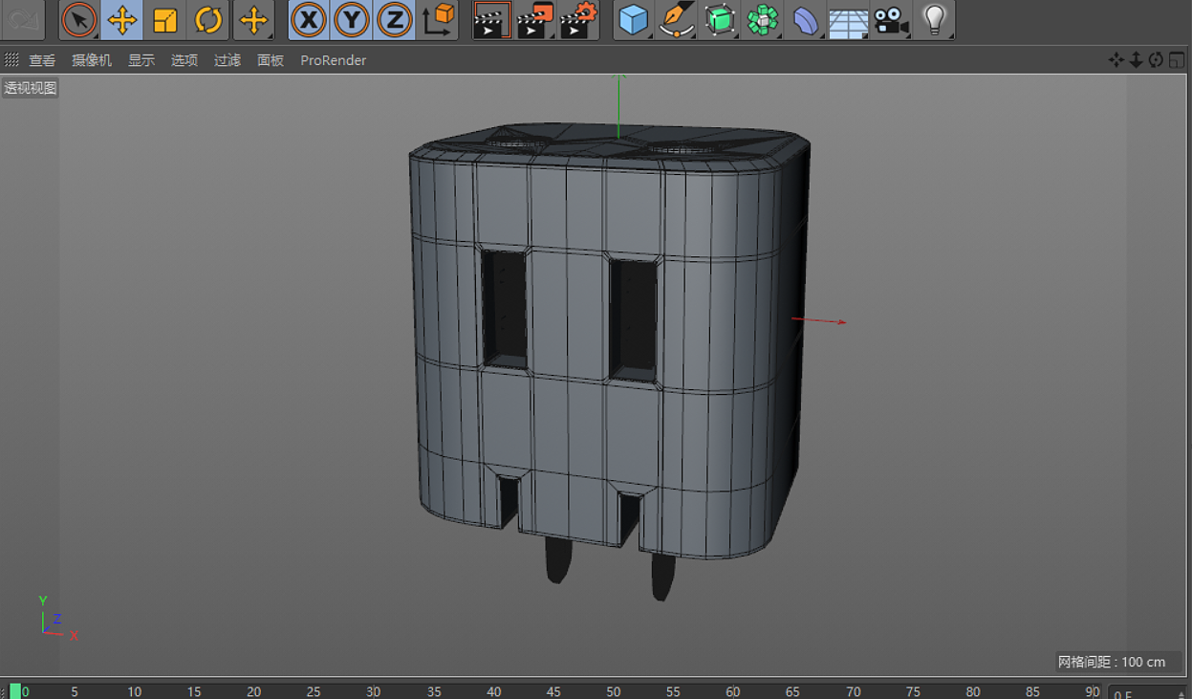Image resolution: width=1192 pixels, height=699 pixels.
Task: Activate the Scale tool
Action: click(x=165, y=19)
